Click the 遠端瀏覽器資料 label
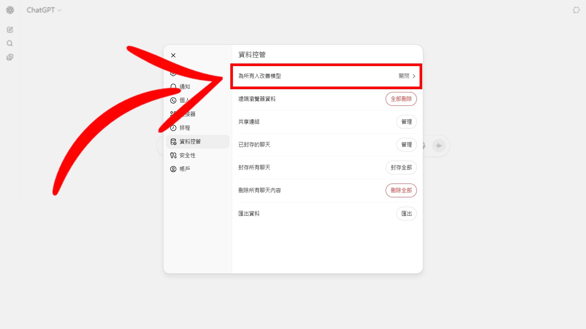Screen dimensions: 586x329 pyautogui.click(x=257, y=99)
